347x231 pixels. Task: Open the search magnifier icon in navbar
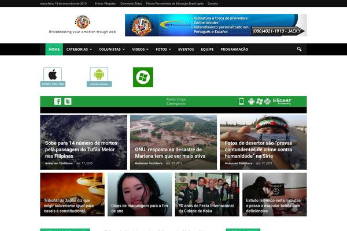pos(299,49)
